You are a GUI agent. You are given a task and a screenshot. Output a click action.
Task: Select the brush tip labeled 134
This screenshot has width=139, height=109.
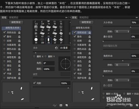point(42,23)
